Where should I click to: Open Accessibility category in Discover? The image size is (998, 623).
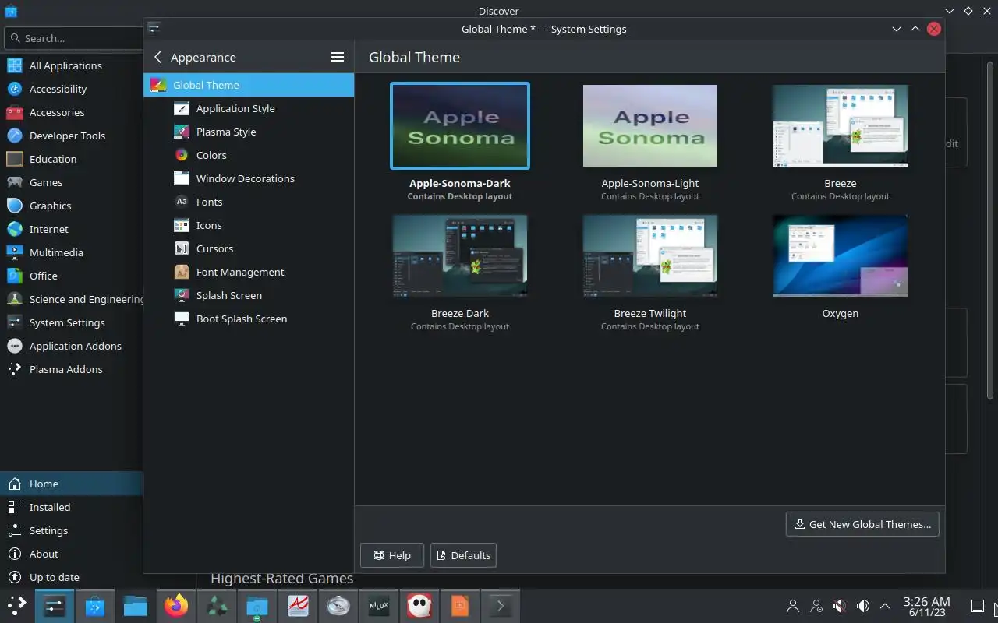pyautogui.click(x=72, y=89)
